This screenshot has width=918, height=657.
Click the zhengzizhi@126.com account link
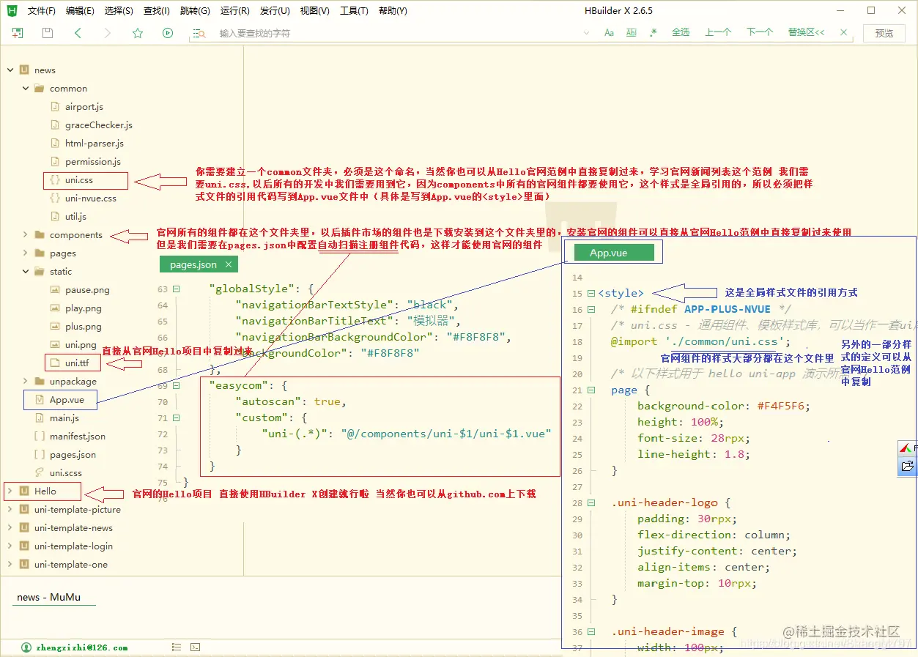coord(81,647)
